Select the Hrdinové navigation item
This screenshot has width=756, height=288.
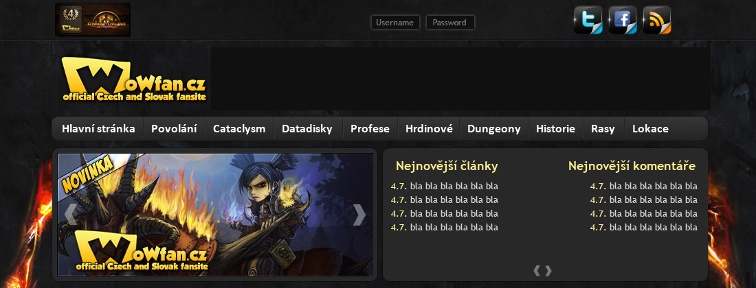coord(429,129)
